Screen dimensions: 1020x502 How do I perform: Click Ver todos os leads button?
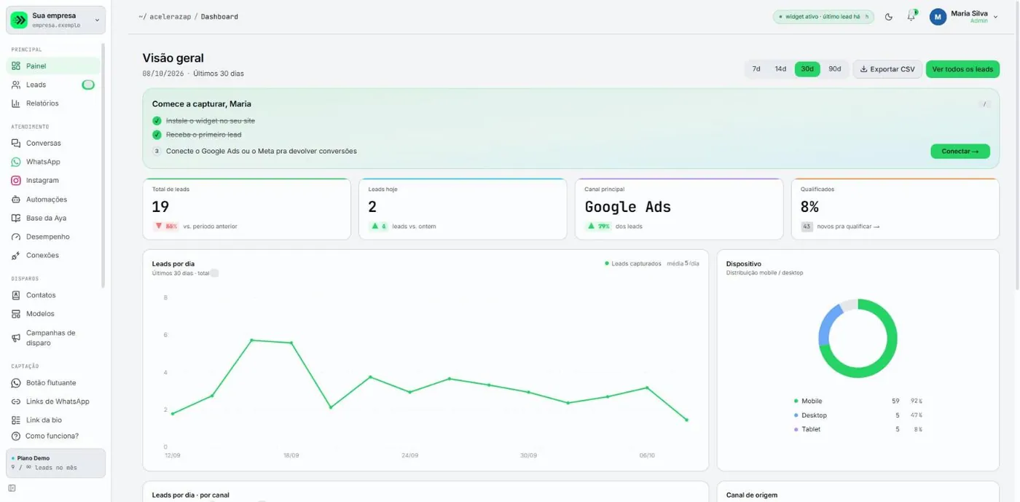click(962, 69)
